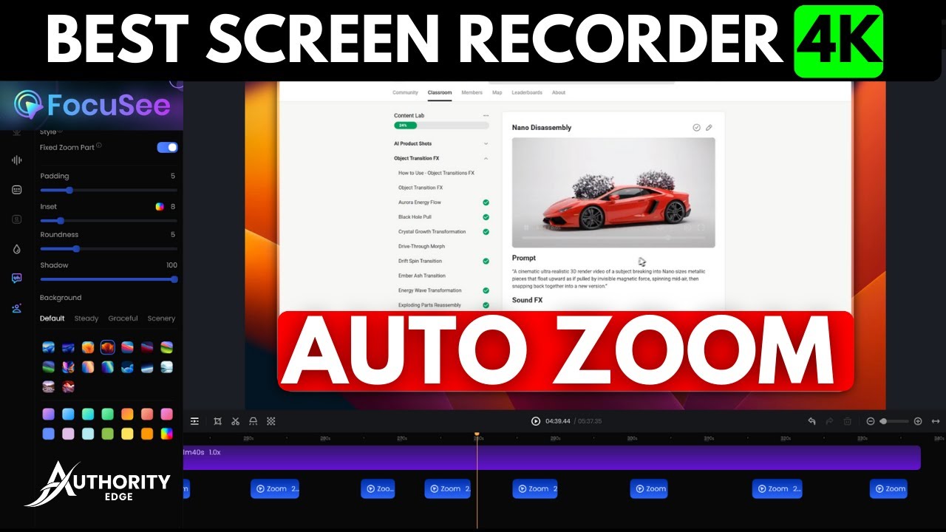946x532 pixels.
Task: Click the trash delete icon in timeline
Action: point(848,421)
